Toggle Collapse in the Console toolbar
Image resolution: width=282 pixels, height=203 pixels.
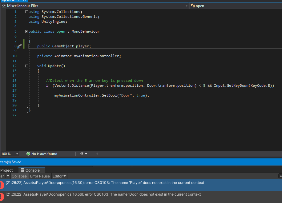[x=19, y=176]
